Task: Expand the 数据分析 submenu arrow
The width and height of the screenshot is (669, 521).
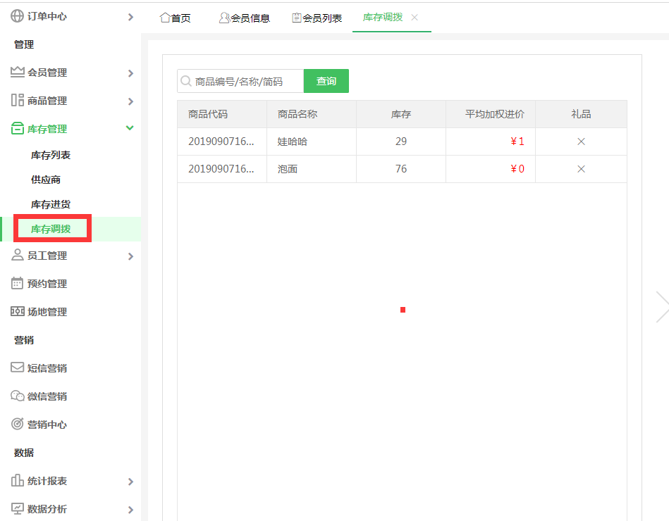Action: pyautogui.click(x=130, y=510)
